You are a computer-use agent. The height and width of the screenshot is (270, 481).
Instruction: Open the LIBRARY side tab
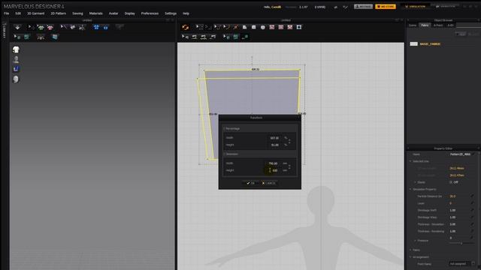5,31
